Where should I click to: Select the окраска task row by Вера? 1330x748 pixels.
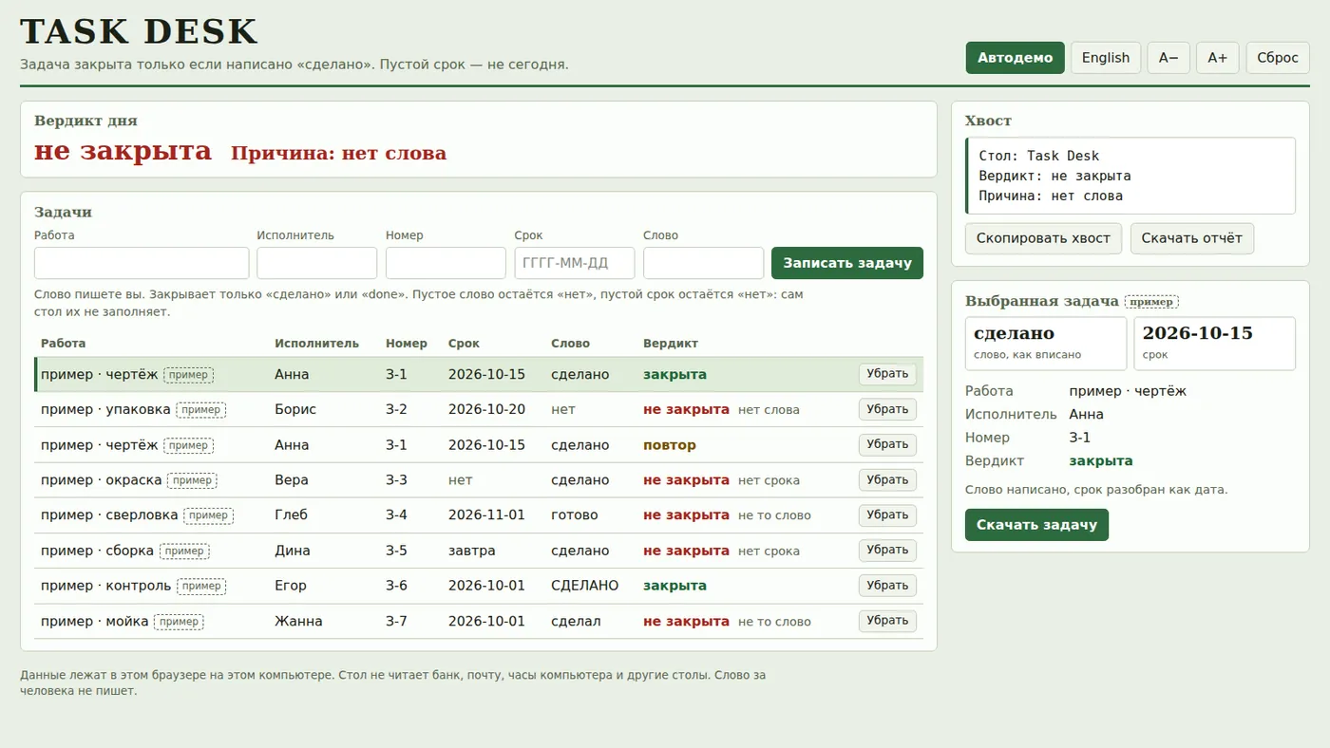pos(479,480)
